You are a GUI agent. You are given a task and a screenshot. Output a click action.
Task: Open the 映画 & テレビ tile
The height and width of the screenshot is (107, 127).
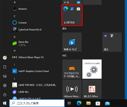click(x=72, y=42)
